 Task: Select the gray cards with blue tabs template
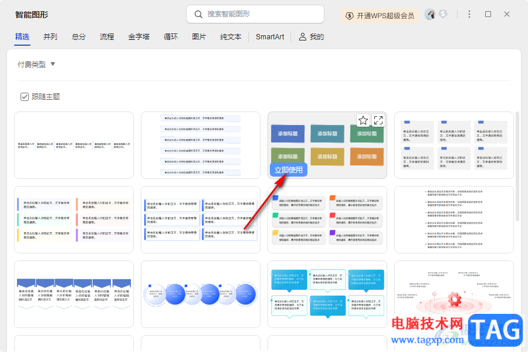pyautogui.click(x=453, y=145)
